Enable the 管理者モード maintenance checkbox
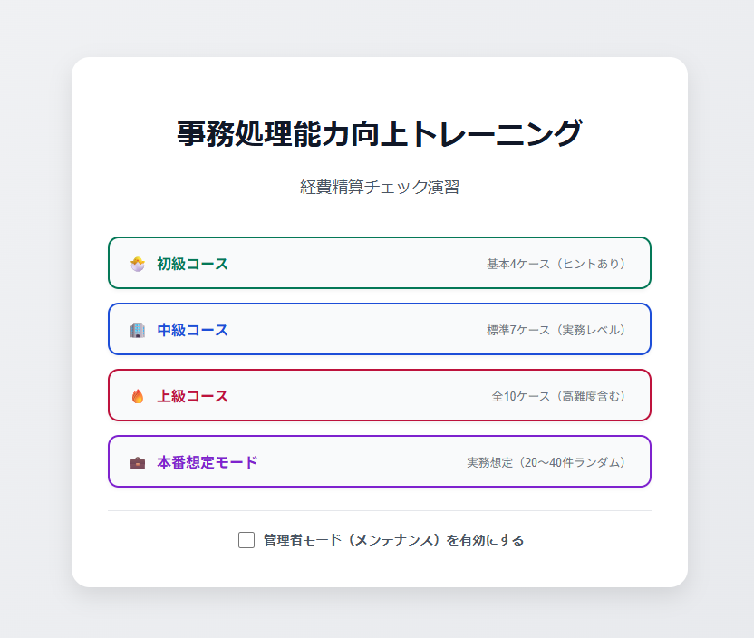Image resolution: width=754 pixels, height=638 pixels. pos(246,539)
